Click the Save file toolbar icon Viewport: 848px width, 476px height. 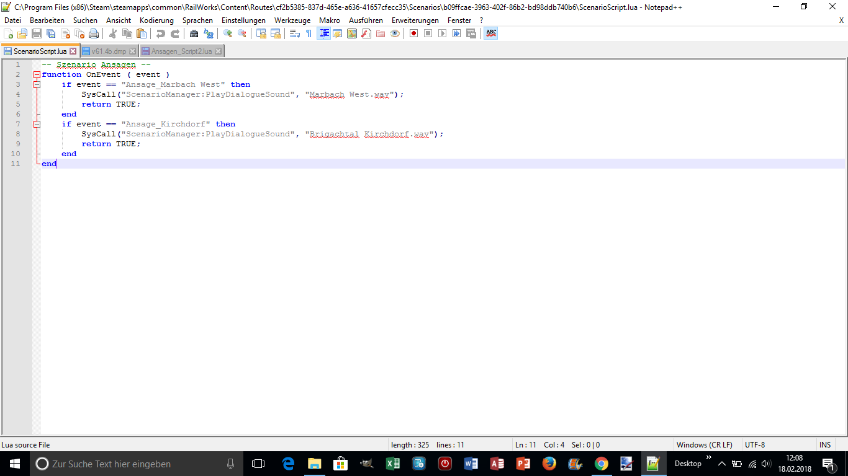37,33
